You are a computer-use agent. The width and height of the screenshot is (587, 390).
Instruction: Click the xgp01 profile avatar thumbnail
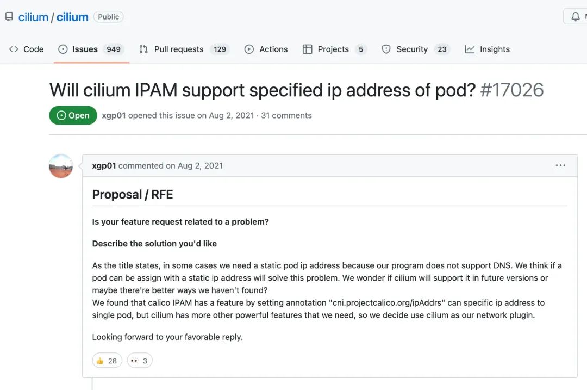point(61,166)
